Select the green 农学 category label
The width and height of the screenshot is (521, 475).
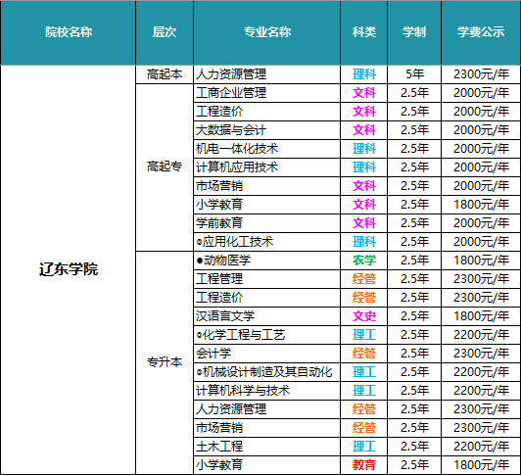point(364,261)
